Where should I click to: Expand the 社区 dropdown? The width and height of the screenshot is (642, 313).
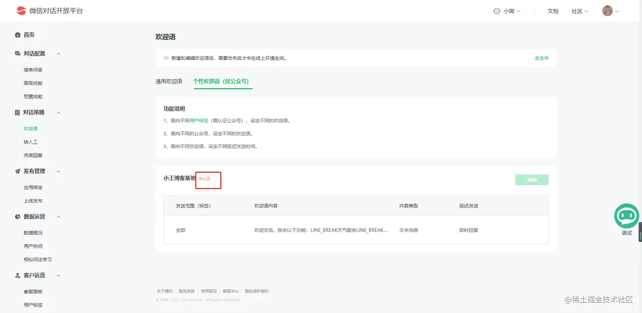pyautogui.click(x=580, y=11)
